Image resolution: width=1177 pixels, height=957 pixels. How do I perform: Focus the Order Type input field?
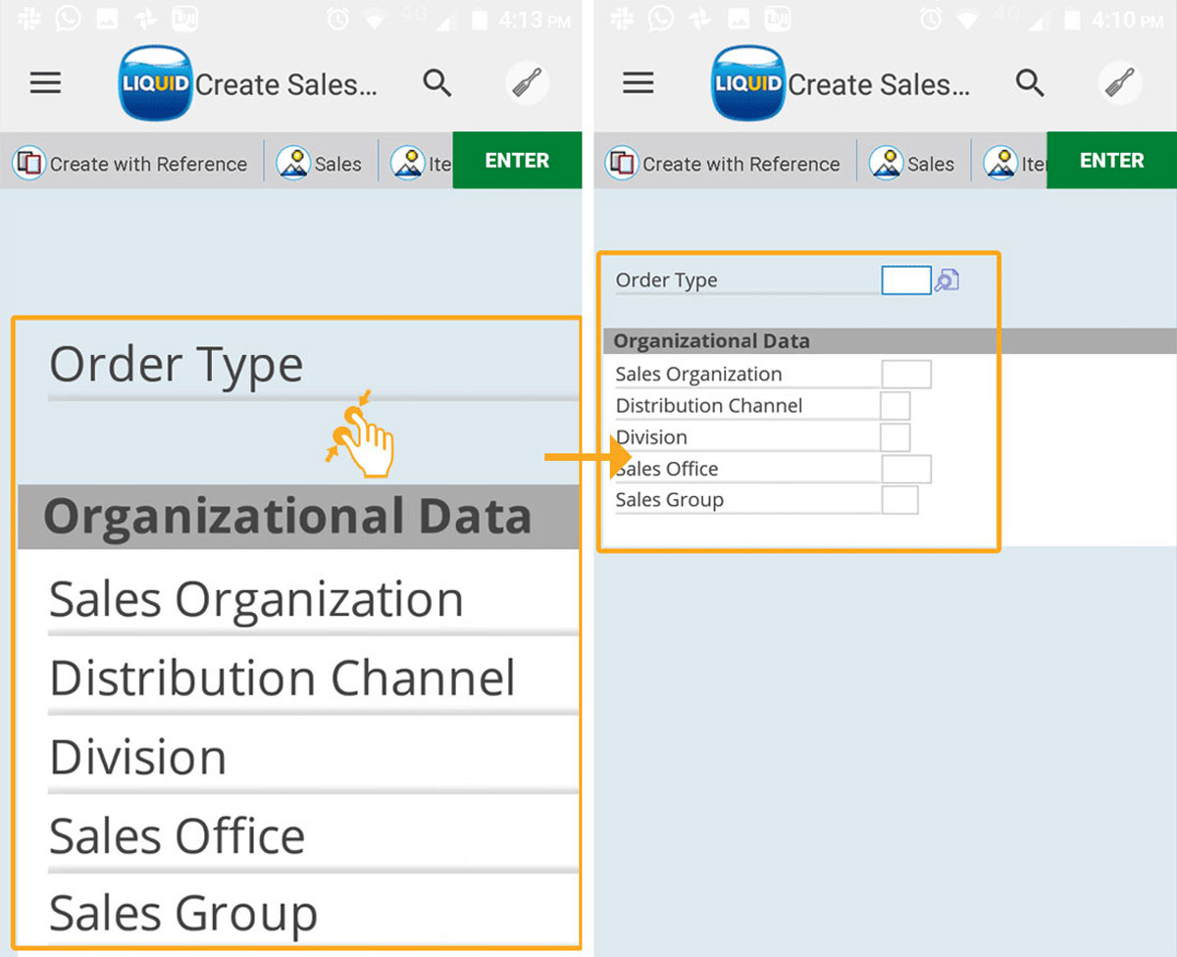[905, 280]
